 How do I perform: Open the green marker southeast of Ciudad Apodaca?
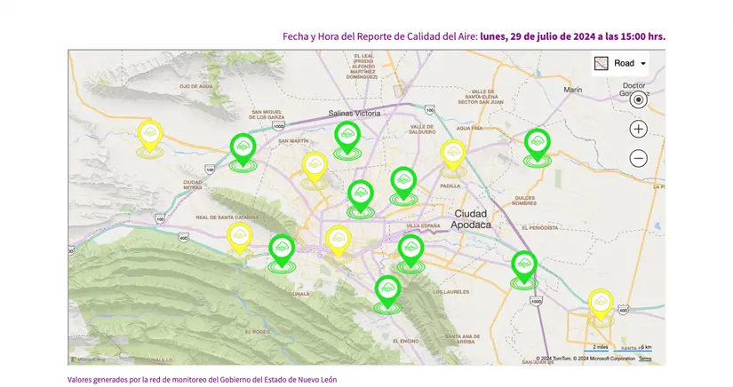coord(524,265)
